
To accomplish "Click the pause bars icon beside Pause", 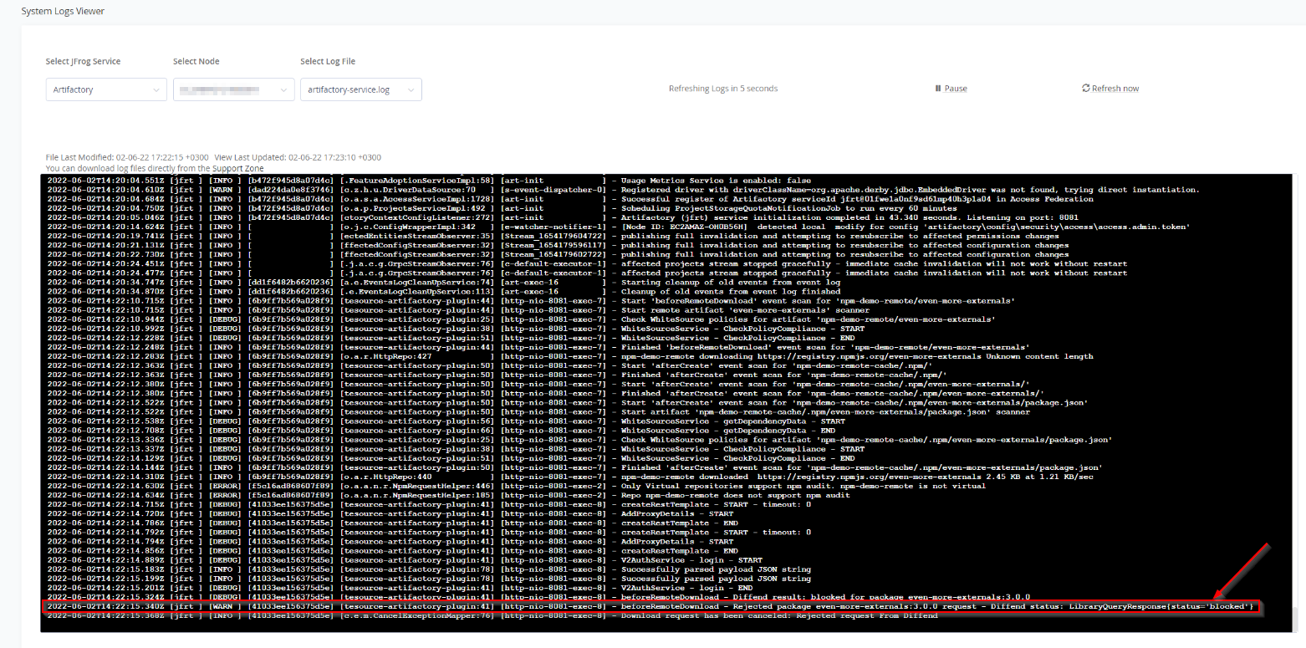I will click(x=937, y=89).
